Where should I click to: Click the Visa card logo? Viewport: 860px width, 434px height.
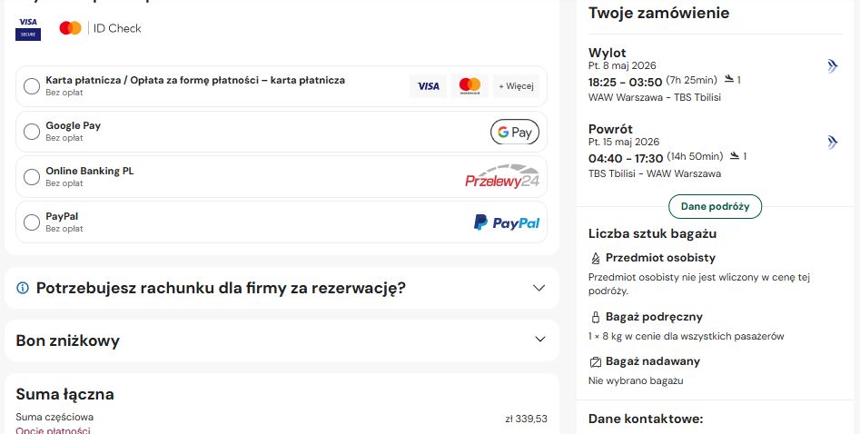tap(428, 86)
